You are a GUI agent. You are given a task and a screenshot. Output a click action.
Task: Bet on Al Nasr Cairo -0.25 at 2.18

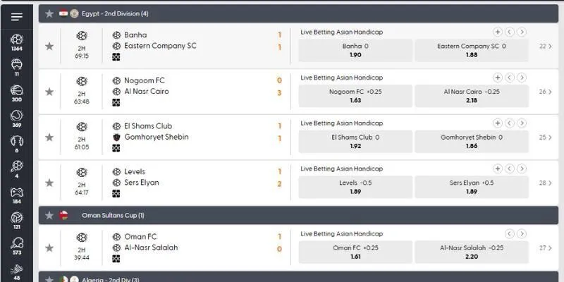pyautogui.click(x=472, y=95)
